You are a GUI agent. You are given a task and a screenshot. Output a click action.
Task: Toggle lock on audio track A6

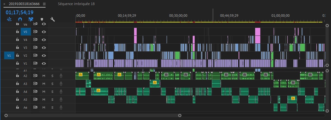coord(18,107)
